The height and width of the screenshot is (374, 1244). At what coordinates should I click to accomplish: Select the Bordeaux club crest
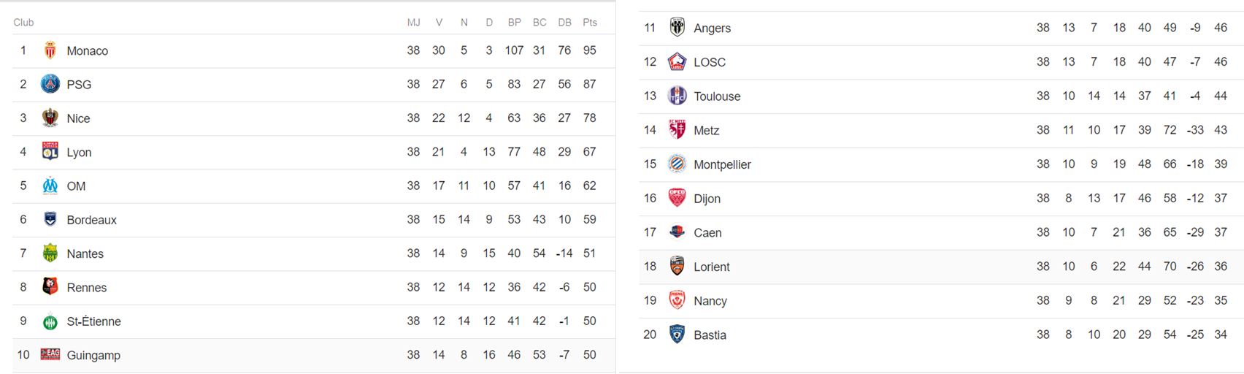[x=50, y=219]
